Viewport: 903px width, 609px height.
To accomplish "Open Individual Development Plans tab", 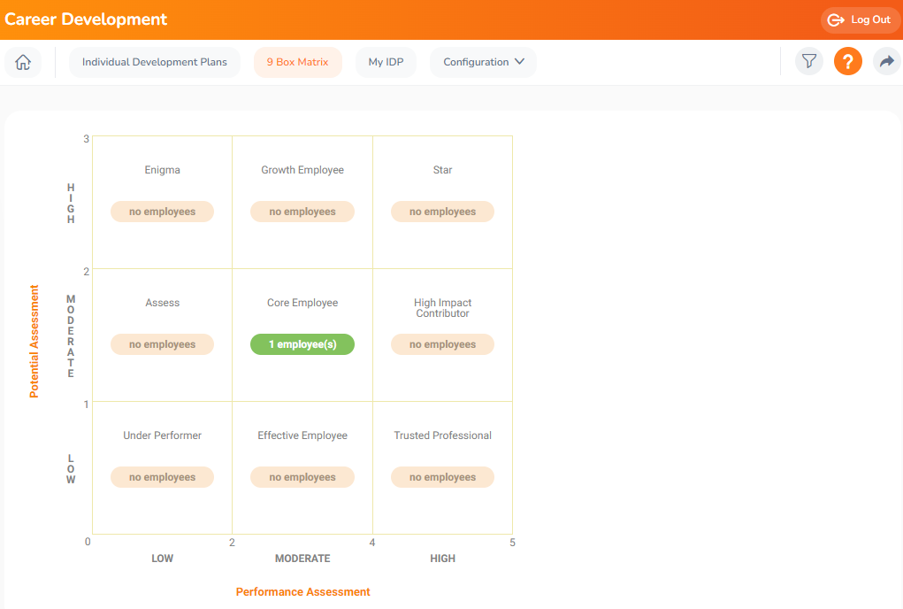I will [155, 62].
